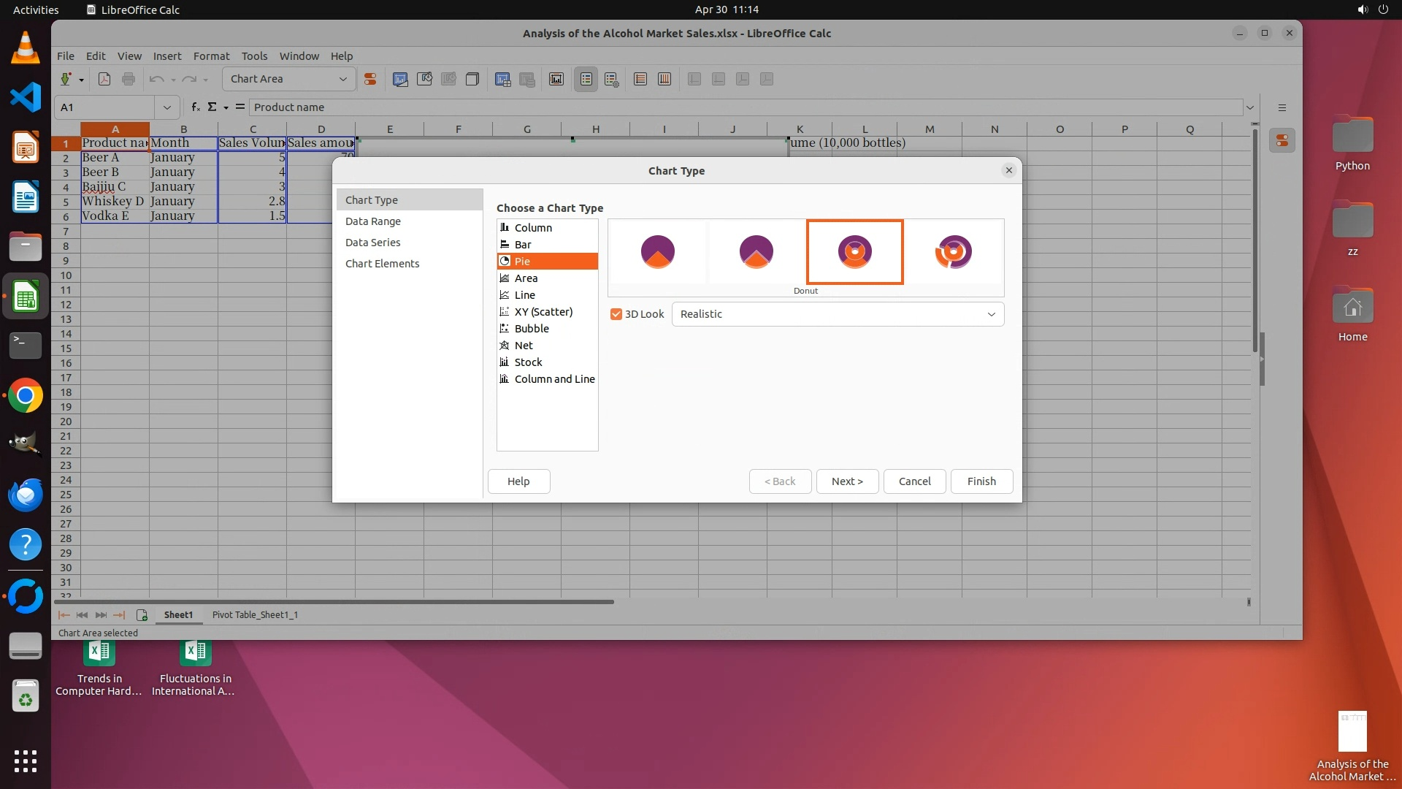The width and height of the screenshot is (1402, 789).
Task: Click the Finish button
Action: coord(981,481)
